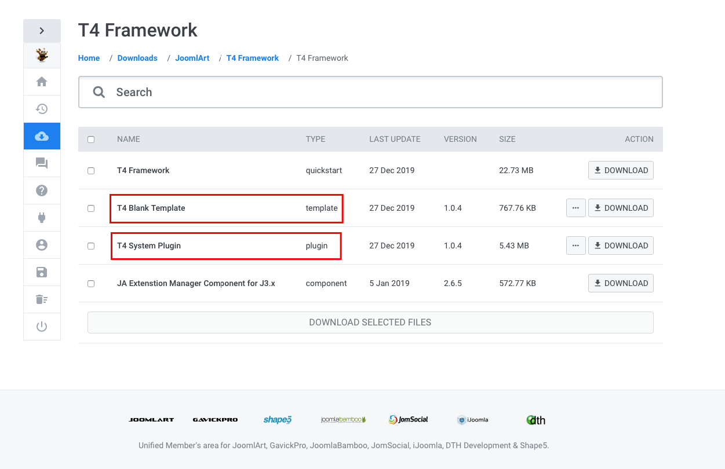Expand the sidebar with the chevron arrow
This screenshot has width=725, height=469.
point(42,31)
